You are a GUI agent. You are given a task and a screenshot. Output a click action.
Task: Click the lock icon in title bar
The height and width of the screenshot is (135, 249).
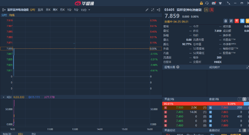(x=201, y=3)
